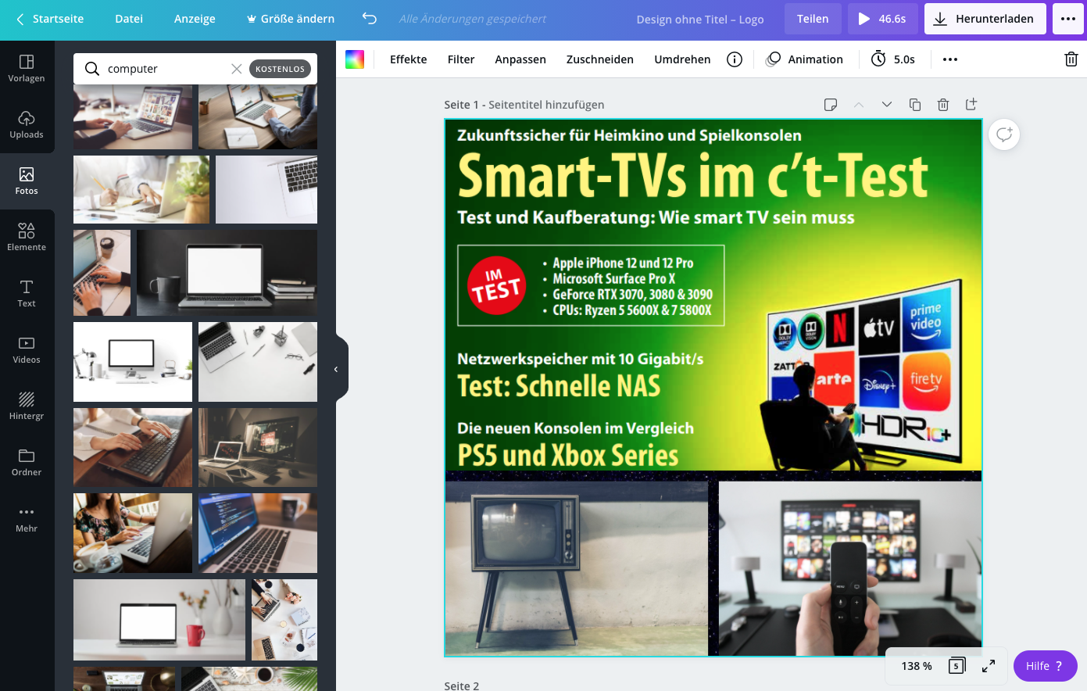Duplicate page 1
The image size is (1087, 691).
coord(915,105)
